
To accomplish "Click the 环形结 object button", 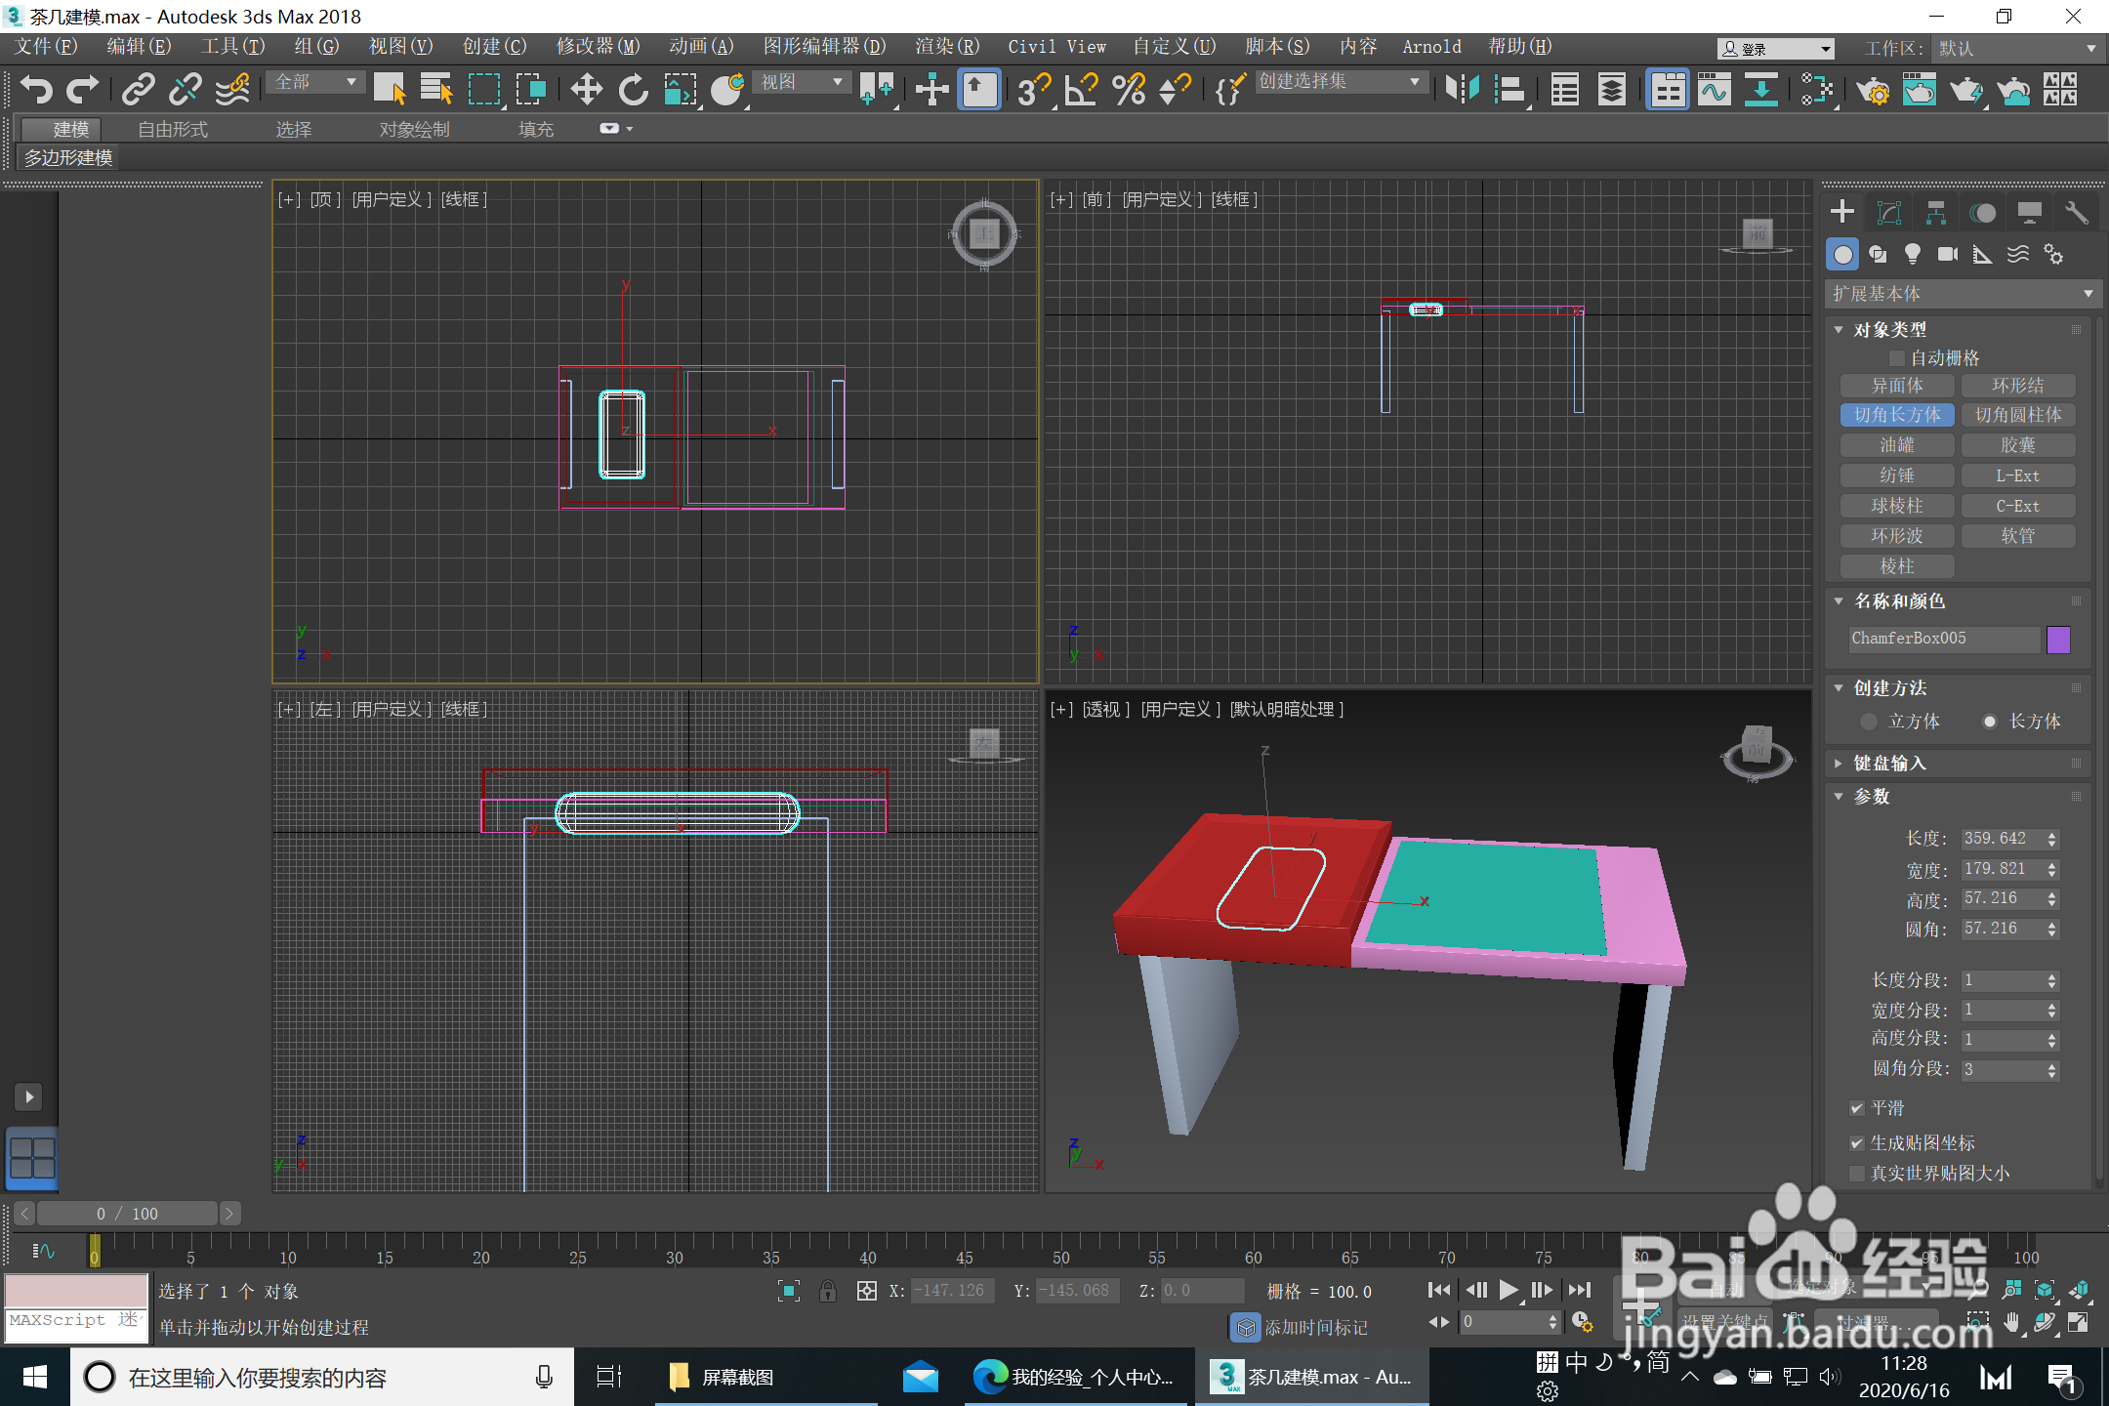I will click(x=2018, y=386).
